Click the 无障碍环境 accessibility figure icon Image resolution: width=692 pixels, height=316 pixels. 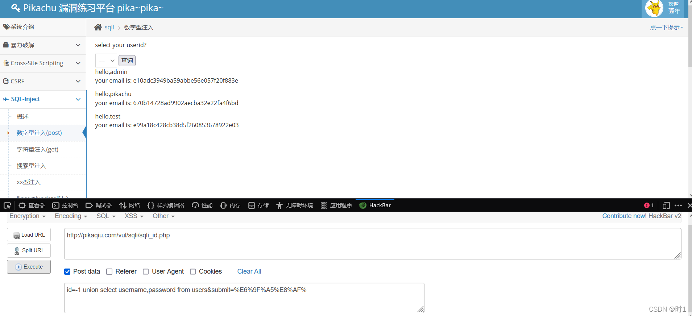pos(279,205)
